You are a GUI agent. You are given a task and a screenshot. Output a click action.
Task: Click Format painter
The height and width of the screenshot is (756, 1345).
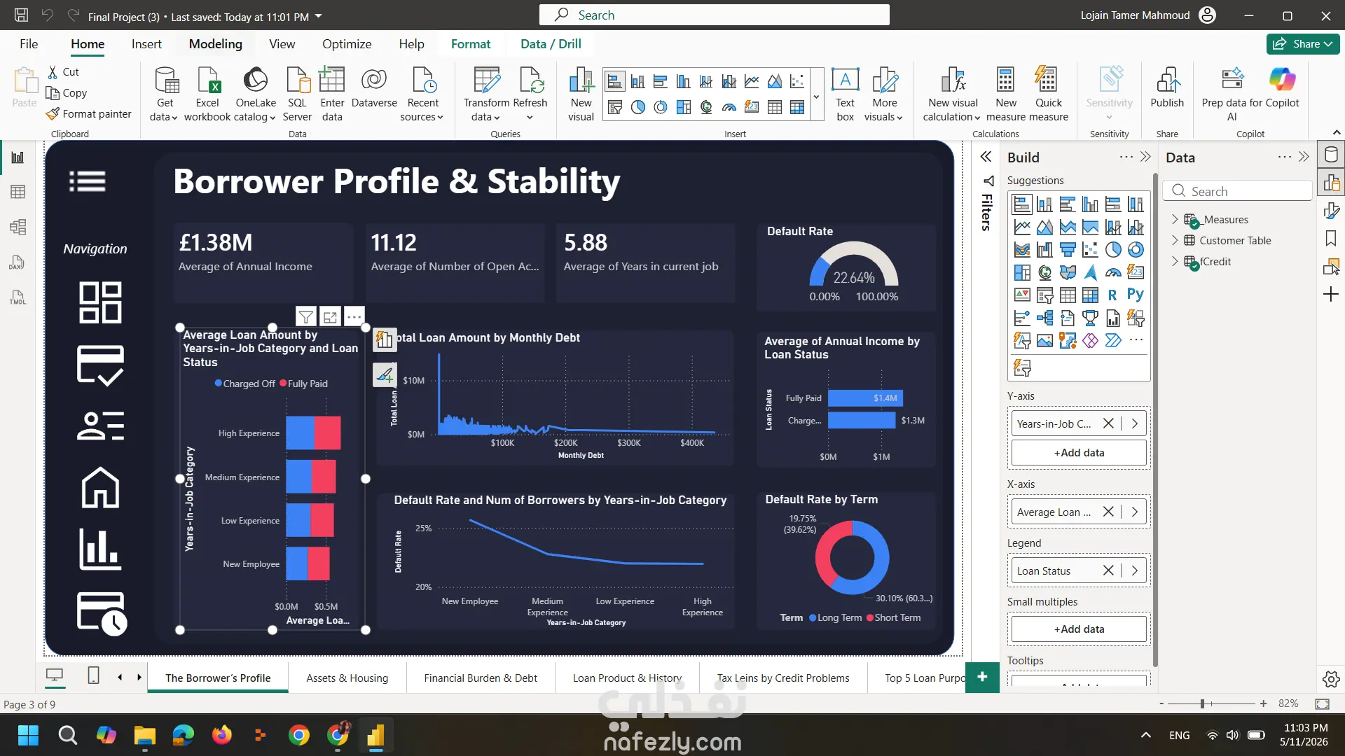click(x=89, y=113)
